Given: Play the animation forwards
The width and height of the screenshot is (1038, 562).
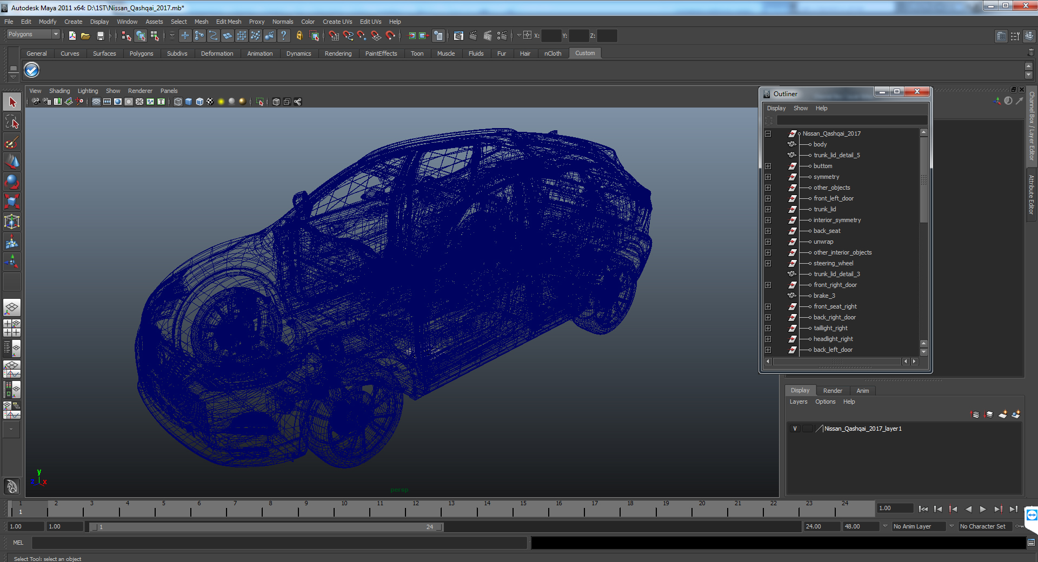Looking at the screenshot, I should click(983, 509).
